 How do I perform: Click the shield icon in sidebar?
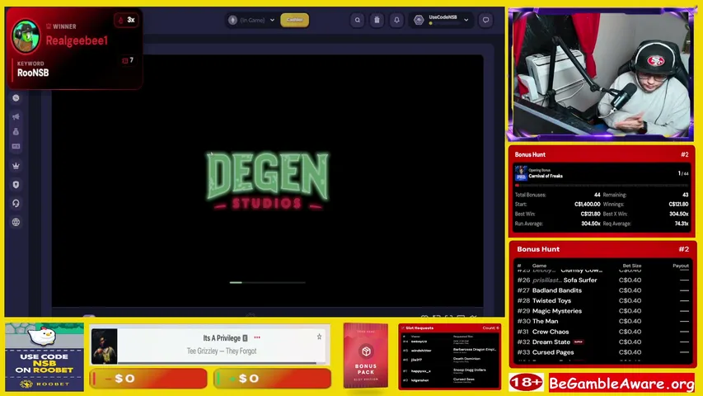coord(16,185)
